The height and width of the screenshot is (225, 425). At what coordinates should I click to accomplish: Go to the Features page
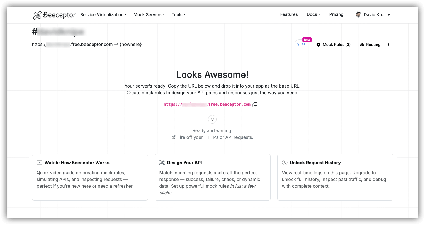289,14
